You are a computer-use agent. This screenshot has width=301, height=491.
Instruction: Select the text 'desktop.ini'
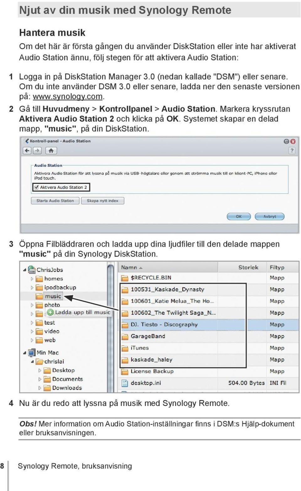coord(146,383)
